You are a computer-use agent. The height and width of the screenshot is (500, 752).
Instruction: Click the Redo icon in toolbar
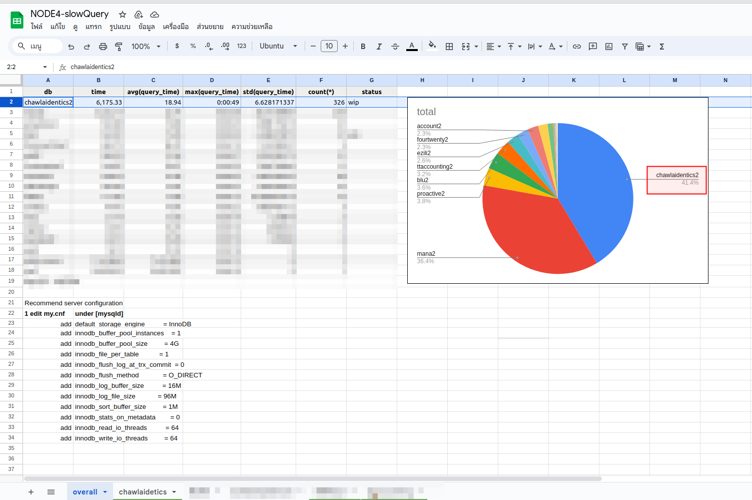coord(87,47)
